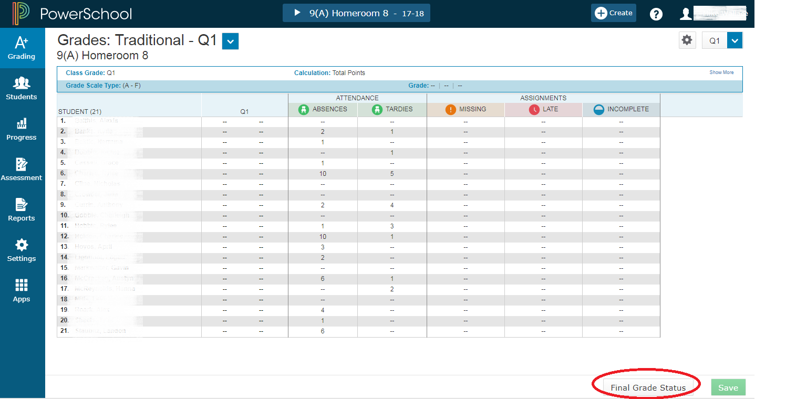Open the Q1 term dropdown at top right
The image size is (786, 399).
tap(735, 40)
